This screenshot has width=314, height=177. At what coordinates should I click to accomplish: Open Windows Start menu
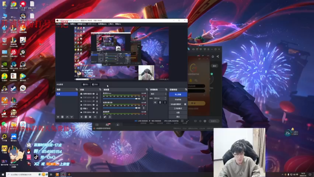pos(3,175)
